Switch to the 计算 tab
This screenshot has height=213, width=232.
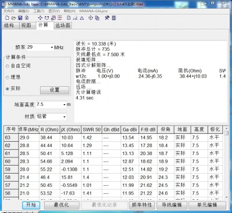(45, 25)
